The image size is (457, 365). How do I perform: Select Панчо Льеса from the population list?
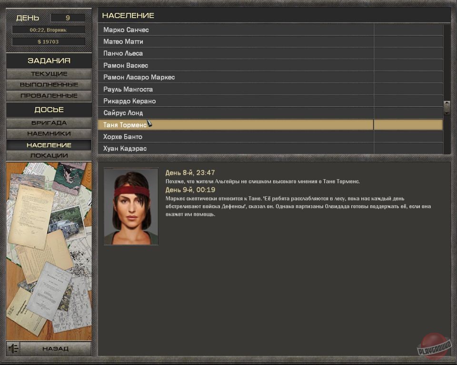point(270,54)
